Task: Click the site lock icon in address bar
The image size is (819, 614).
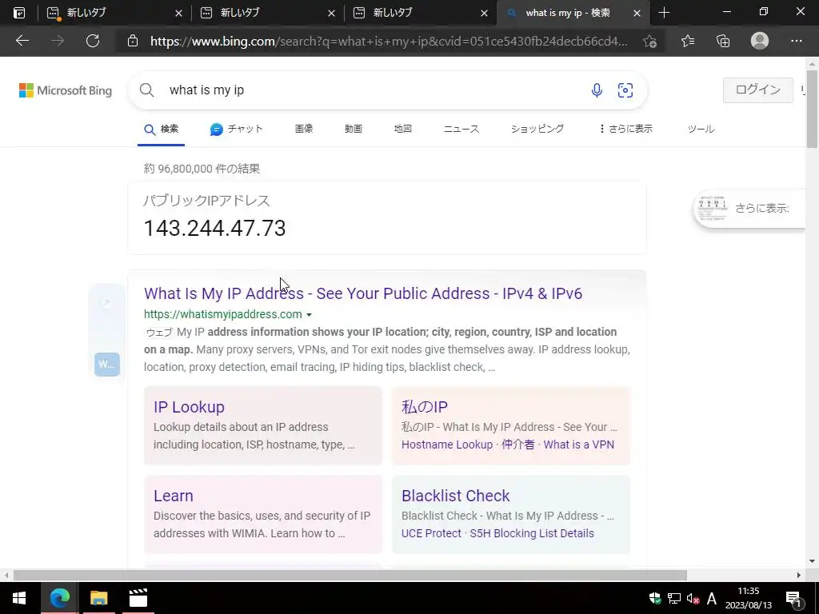Action: pos(133,41)
